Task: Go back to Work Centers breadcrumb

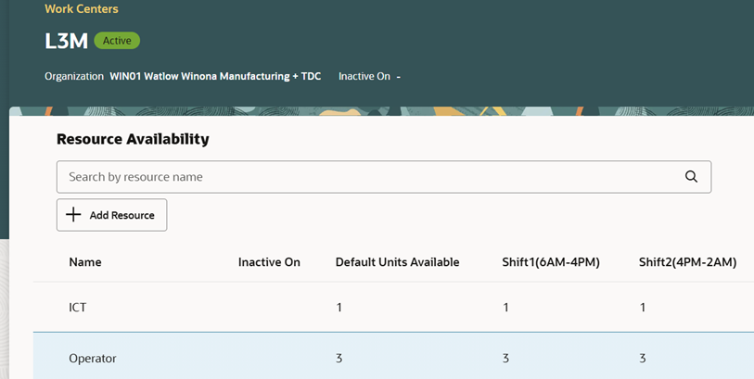Action: 82,9
